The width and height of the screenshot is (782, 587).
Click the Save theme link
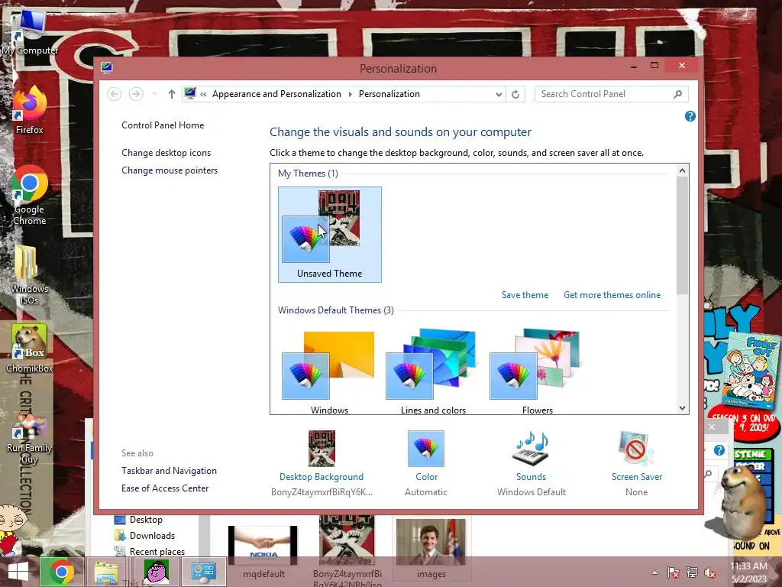click(x=525, y=295)
